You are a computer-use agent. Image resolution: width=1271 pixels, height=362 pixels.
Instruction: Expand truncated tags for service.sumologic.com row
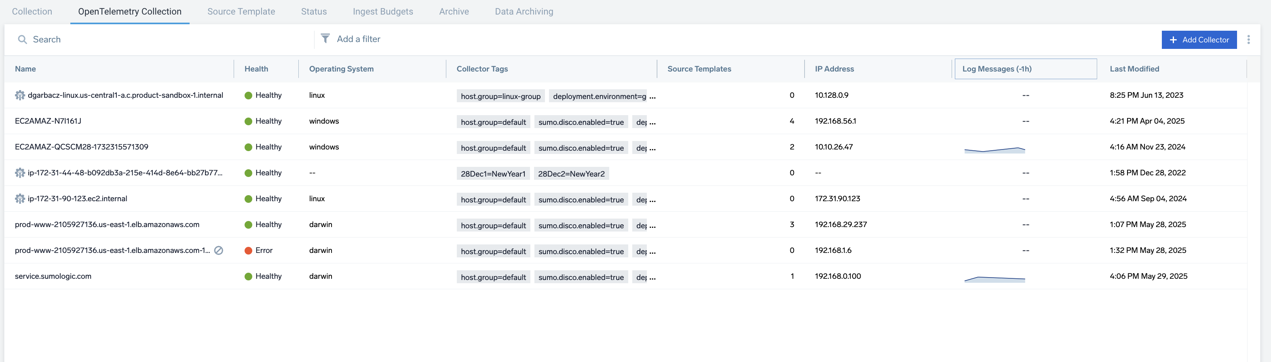[x=652, y=278]
